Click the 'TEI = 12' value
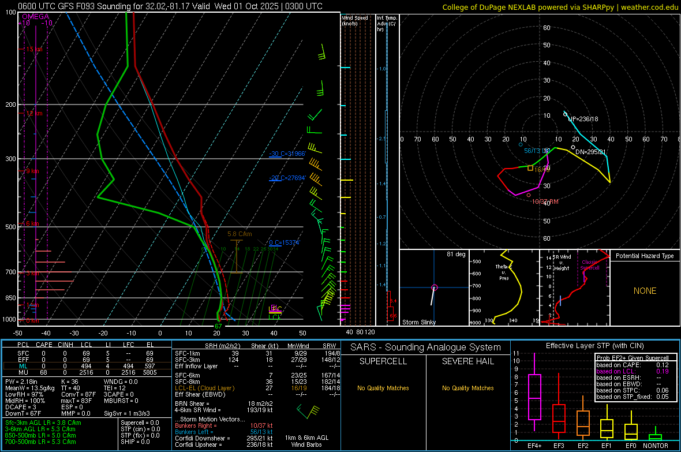The height and width of the screenshot is (452, 681). [115, 388]
